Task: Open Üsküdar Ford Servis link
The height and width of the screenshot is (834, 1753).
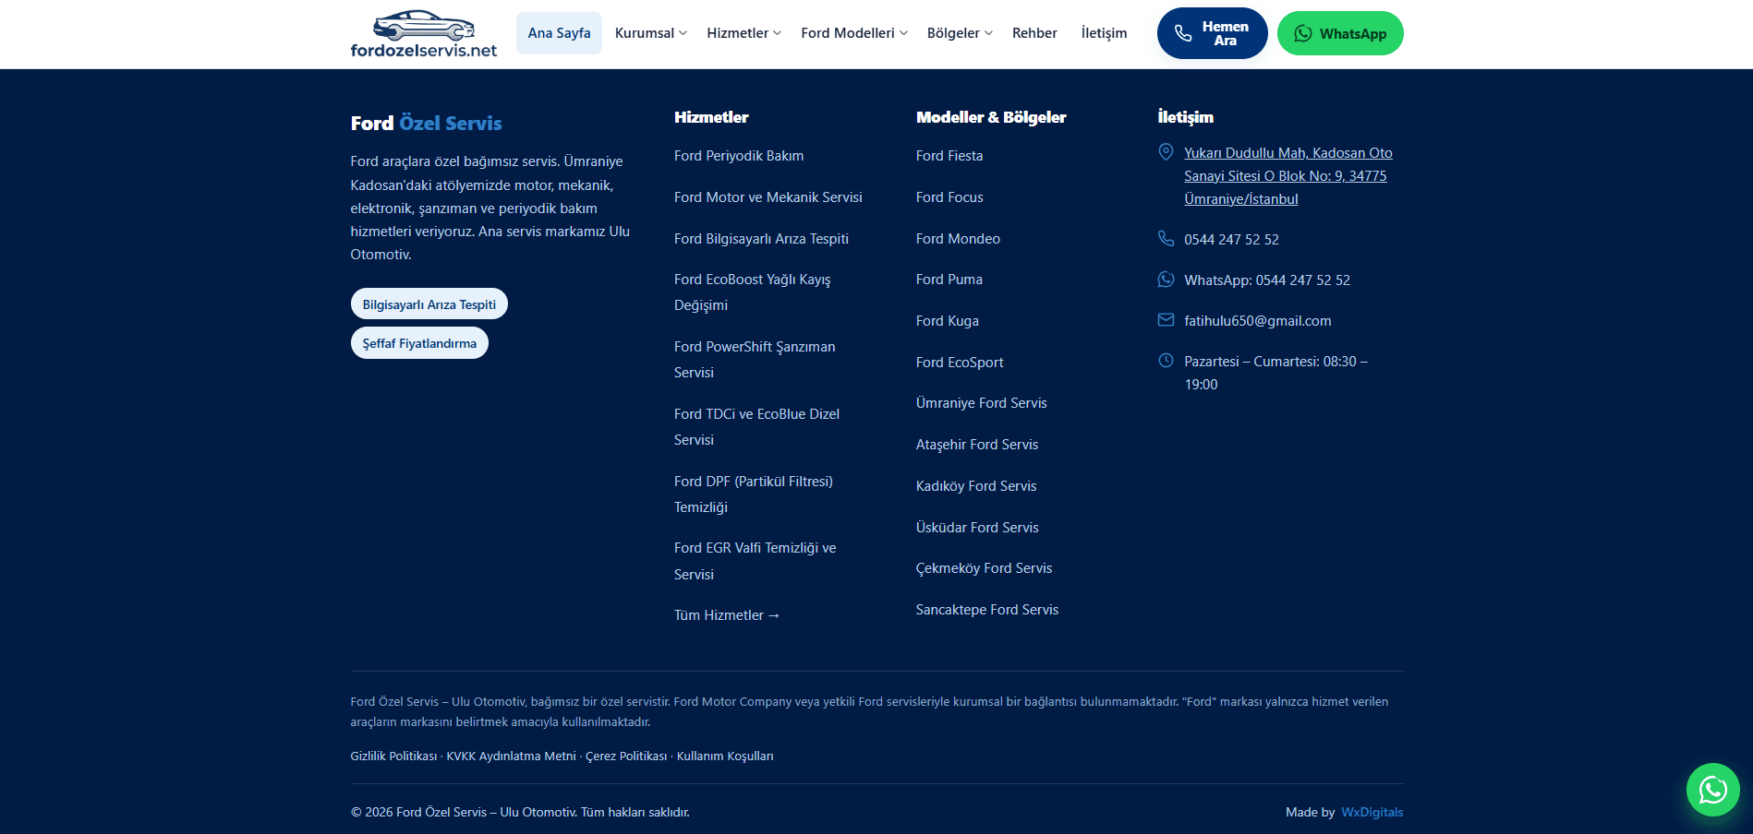Action: pyautogui.click(x=977, y=528)
